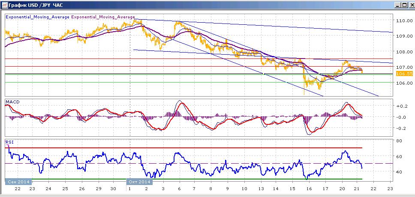Maximize the USD/JPY chart window
Image resolution: width=415 pixels, height=197 pixels.
pyautogui.click(x=404, y=5)
